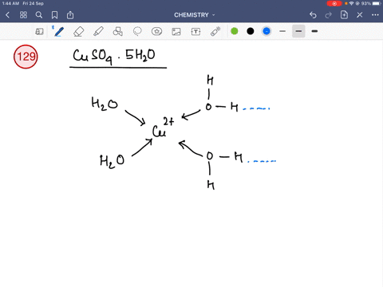
Task: Select the medium stroke width
Action: [298, 31]
